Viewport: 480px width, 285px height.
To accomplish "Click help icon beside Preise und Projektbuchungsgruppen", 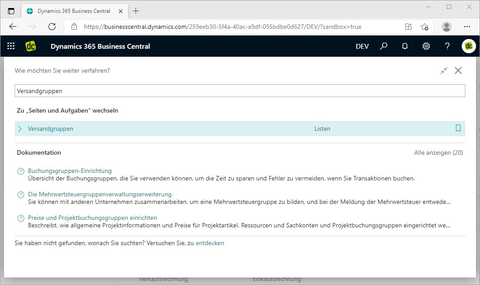I will (21, 218).
